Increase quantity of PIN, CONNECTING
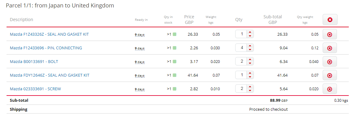The height and width of the screenshot is (116, 355). click(x=250, y=46)
